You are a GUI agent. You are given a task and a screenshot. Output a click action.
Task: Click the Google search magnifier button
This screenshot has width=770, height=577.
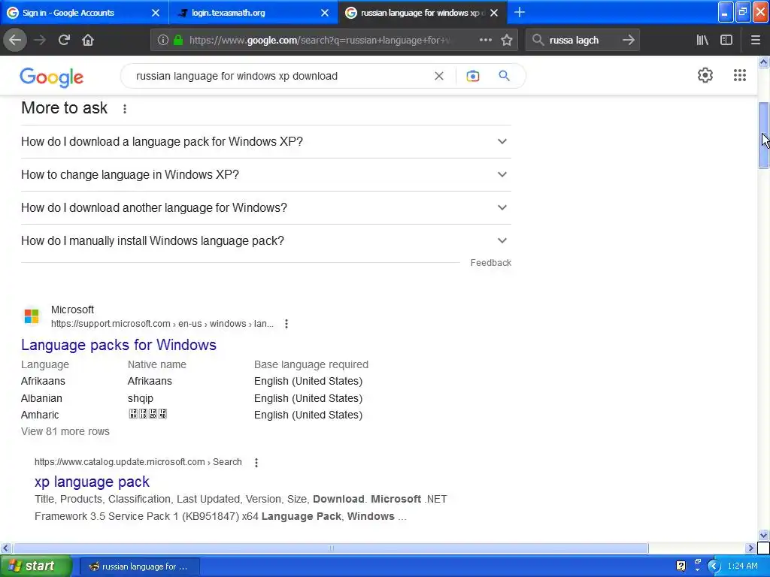coord(504,76)
